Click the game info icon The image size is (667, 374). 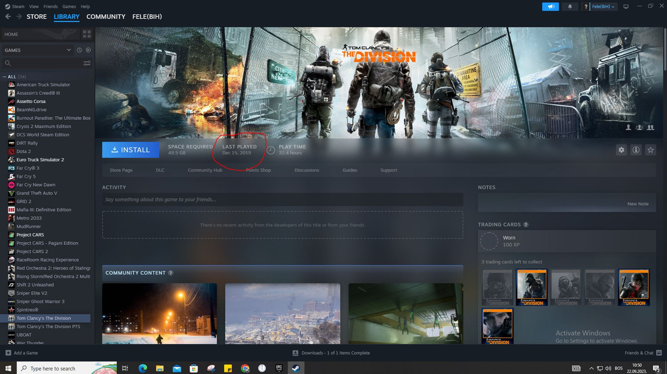(636, 149)
